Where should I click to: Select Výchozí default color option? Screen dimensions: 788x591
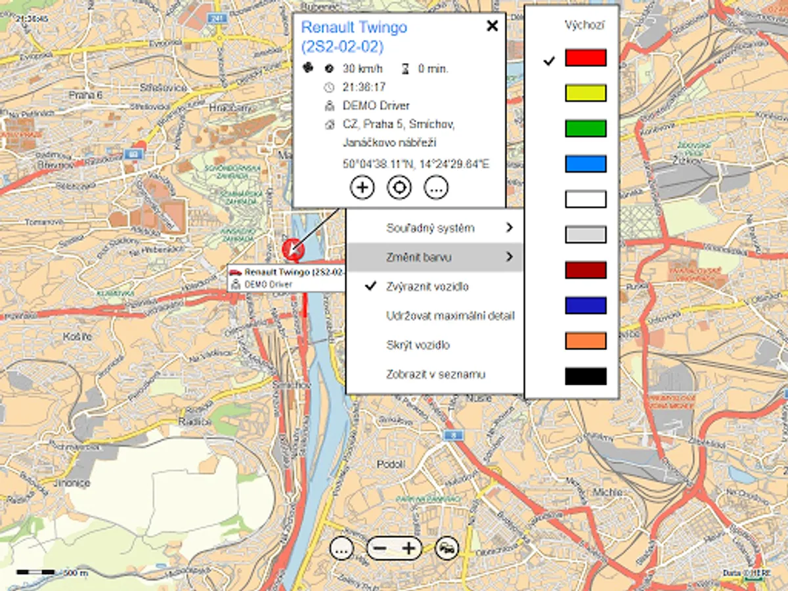(x=584, y=26)
